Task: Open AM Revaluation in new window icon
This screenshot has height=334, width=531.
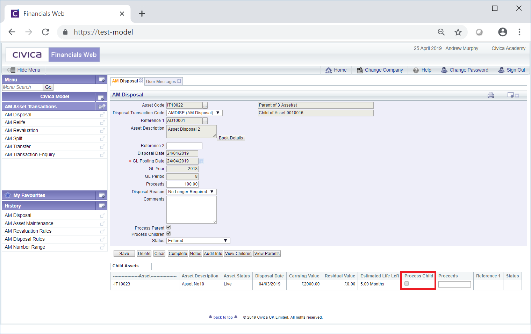Action: click(x=102, y=131)
